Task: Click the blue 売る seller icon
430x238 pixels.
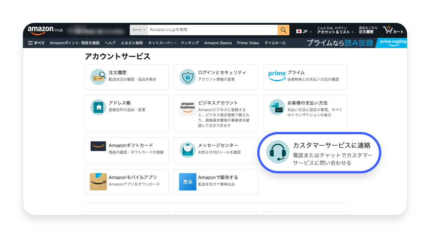Action: pos(187,182)
